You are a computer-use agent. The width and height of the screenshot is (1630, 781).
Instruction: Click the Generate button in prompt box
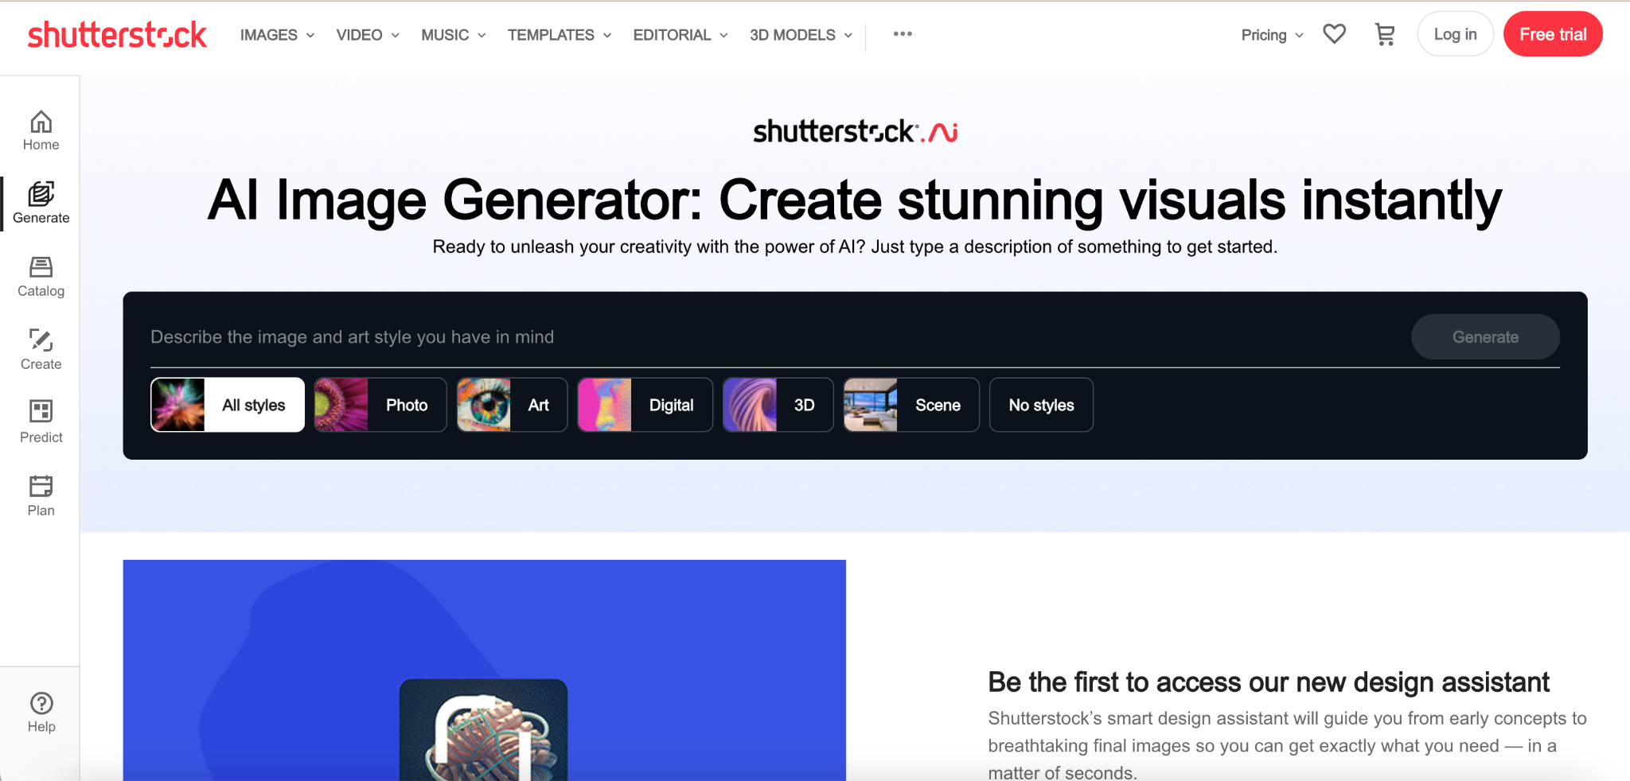point(1485,336)
